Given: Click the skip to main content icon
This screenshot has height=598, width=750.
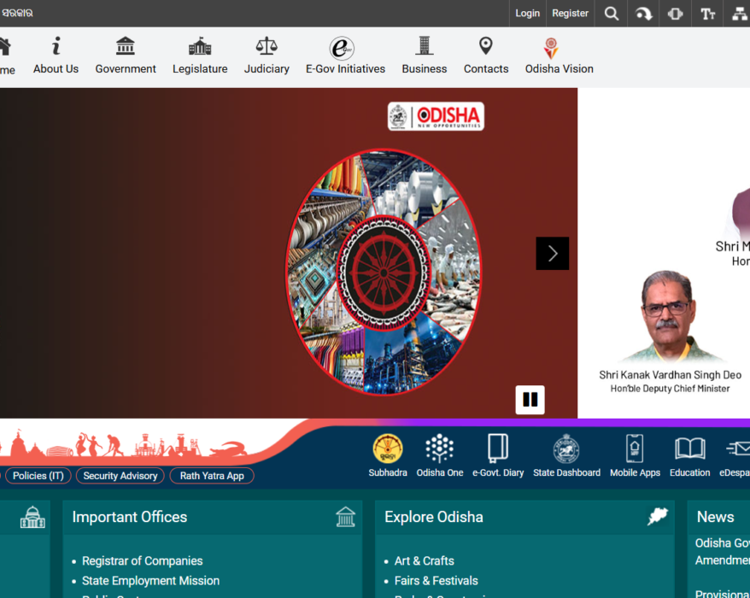Looking at the screenshot, I should click(643, 14).
